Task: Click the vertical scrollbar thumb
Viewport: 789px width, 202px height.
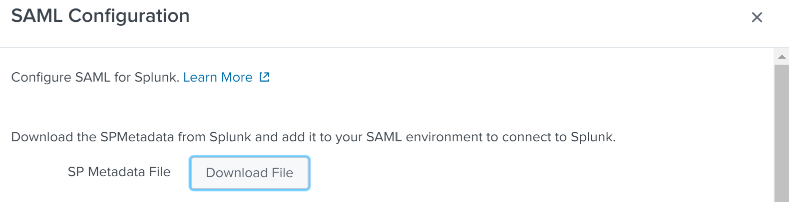Action: (x=782, y=133)
